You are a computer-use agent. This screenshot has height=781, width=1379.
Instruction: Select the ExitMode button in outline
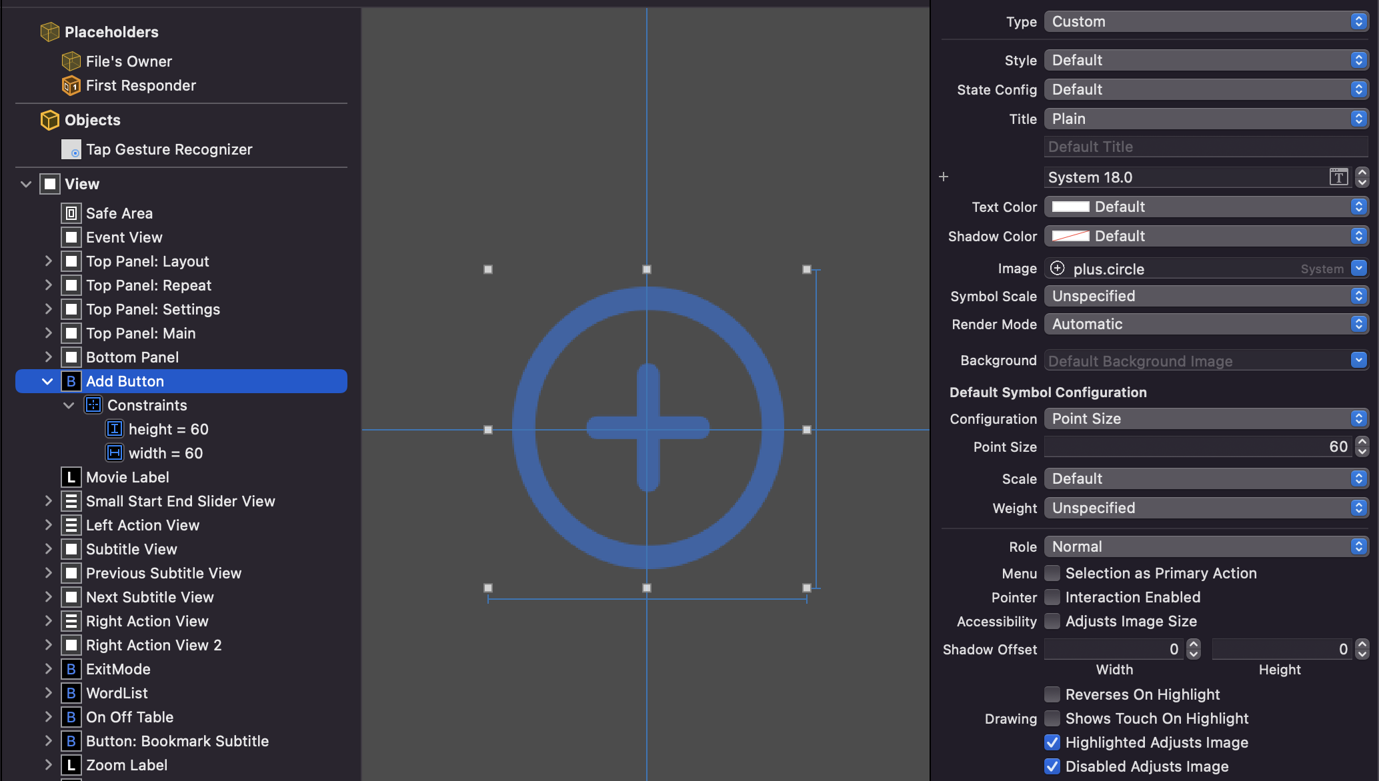pos(118,669)
